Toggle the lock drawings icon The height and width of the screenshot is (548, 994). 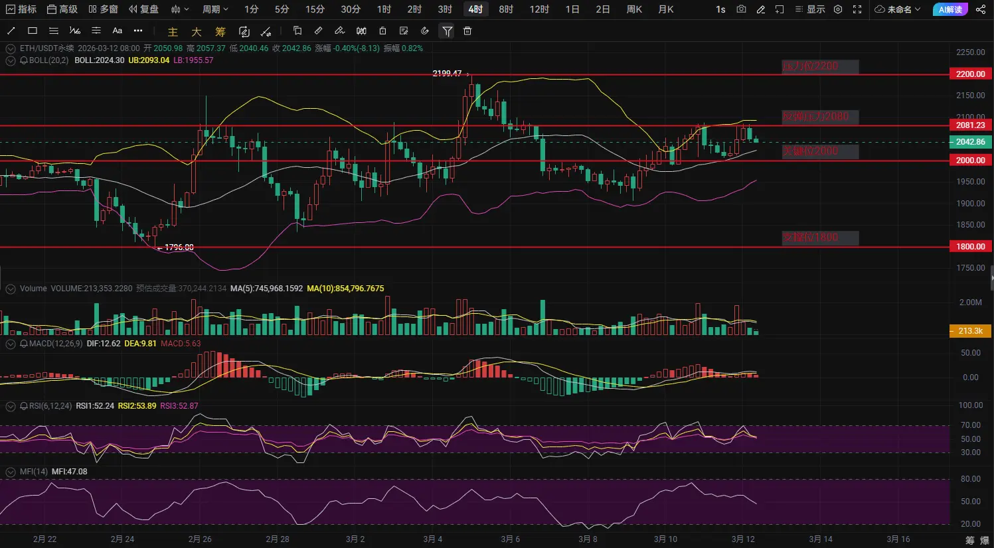point(382,31)
